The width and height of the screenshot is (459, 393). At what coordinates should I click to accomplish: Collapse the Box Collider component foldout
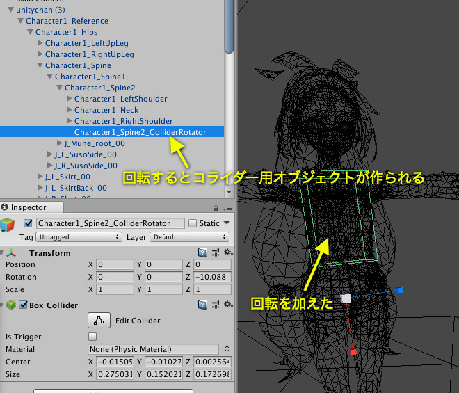(2, 305)
